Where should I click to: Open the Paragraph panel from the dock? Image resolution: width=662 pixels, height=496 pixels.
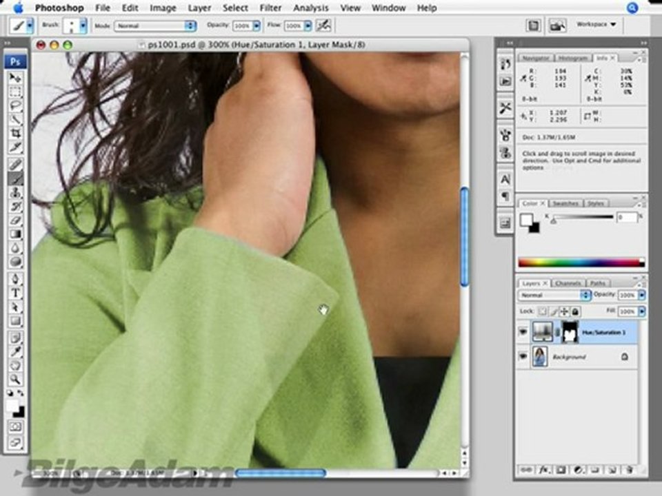click(x=505, y=196)
